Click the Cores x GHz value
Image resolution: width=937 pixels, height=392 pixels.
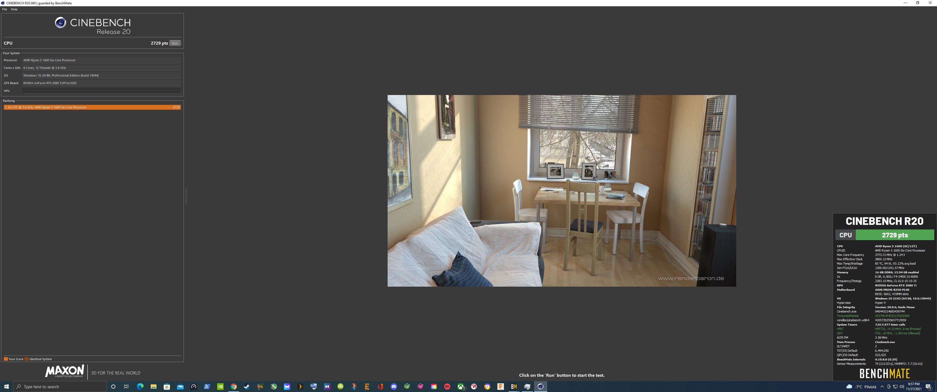[x=102, y=68]
